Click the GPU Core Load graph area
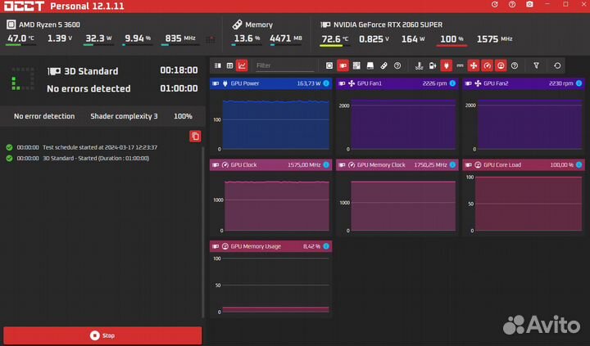 coord(524,203)
